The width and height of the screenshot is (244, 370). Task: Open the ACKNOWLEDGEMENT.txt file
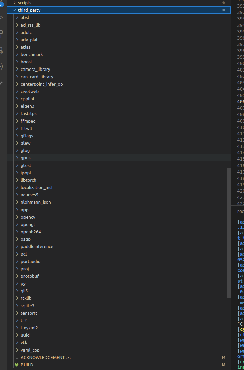tap(46, 357)
